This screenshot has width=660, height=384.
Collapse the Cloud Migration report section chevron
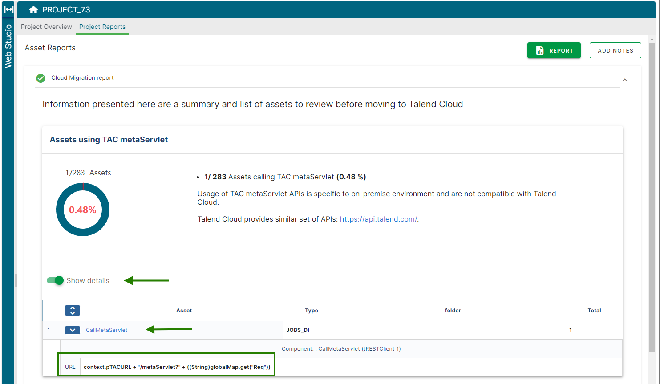625,80
